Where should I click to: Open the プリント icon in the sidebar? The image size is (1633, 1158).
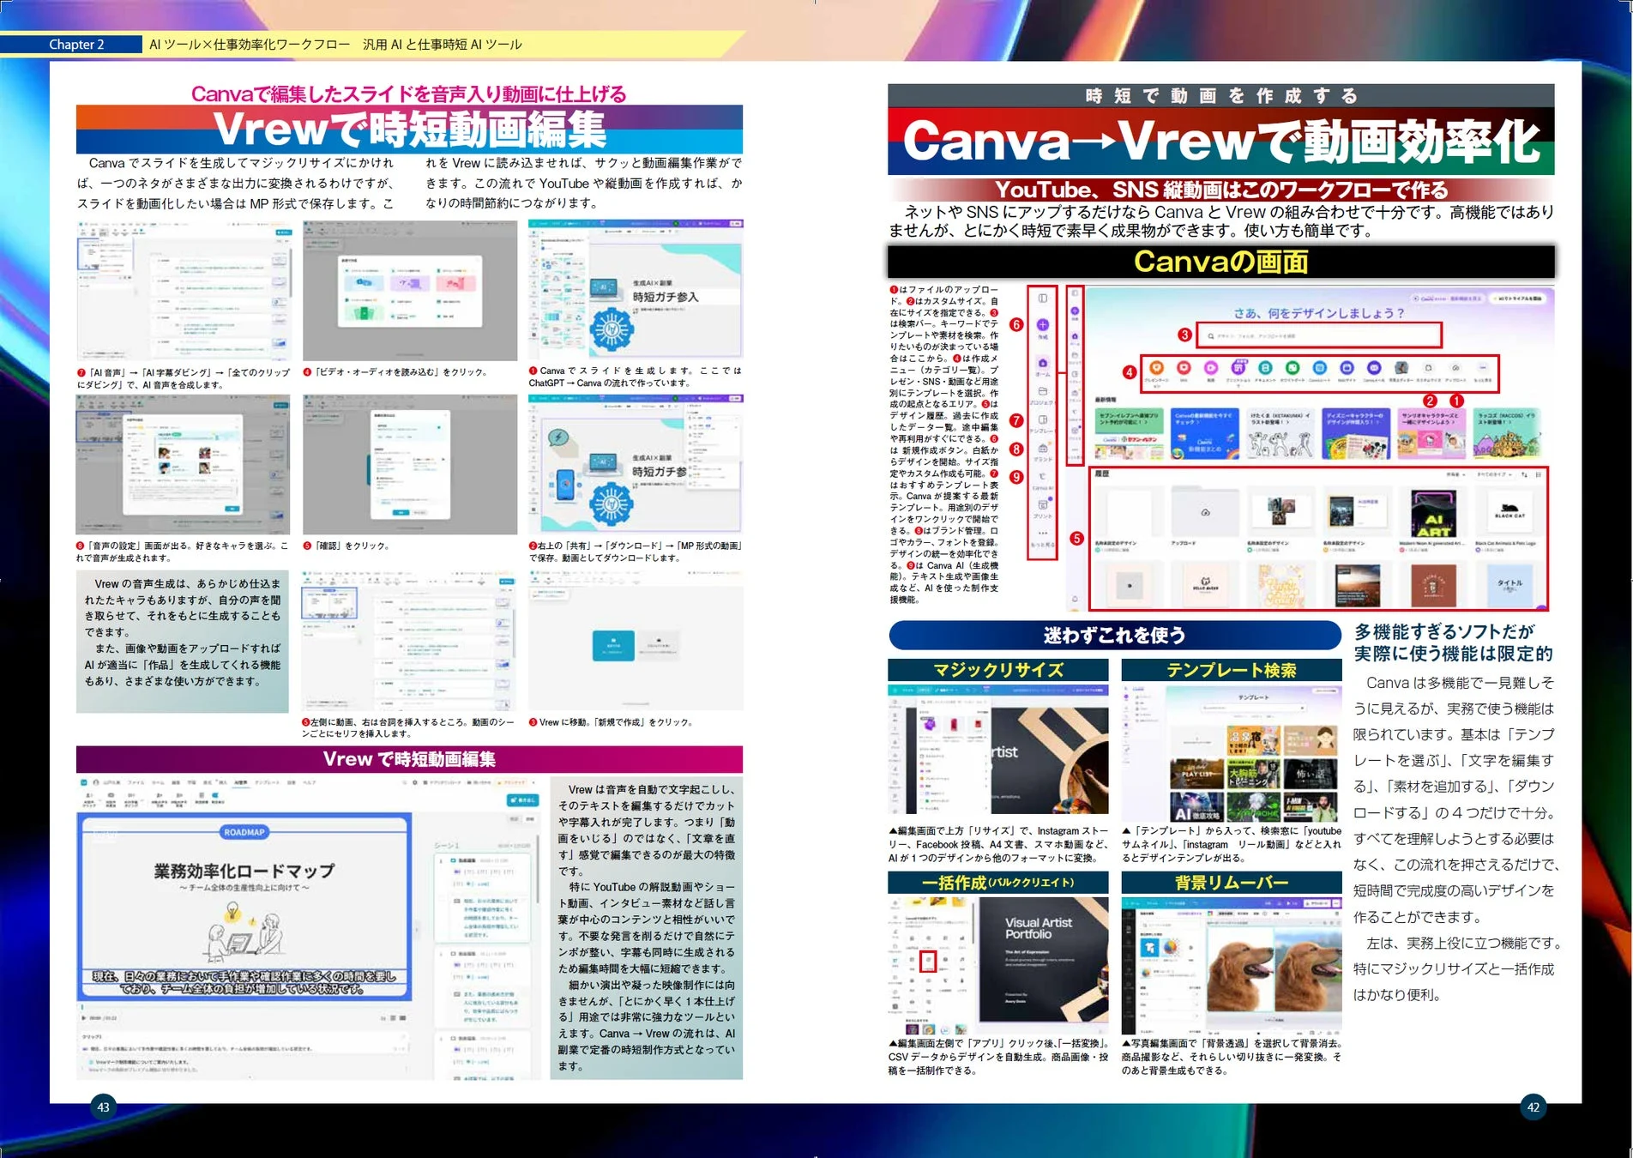[1043, 504]
